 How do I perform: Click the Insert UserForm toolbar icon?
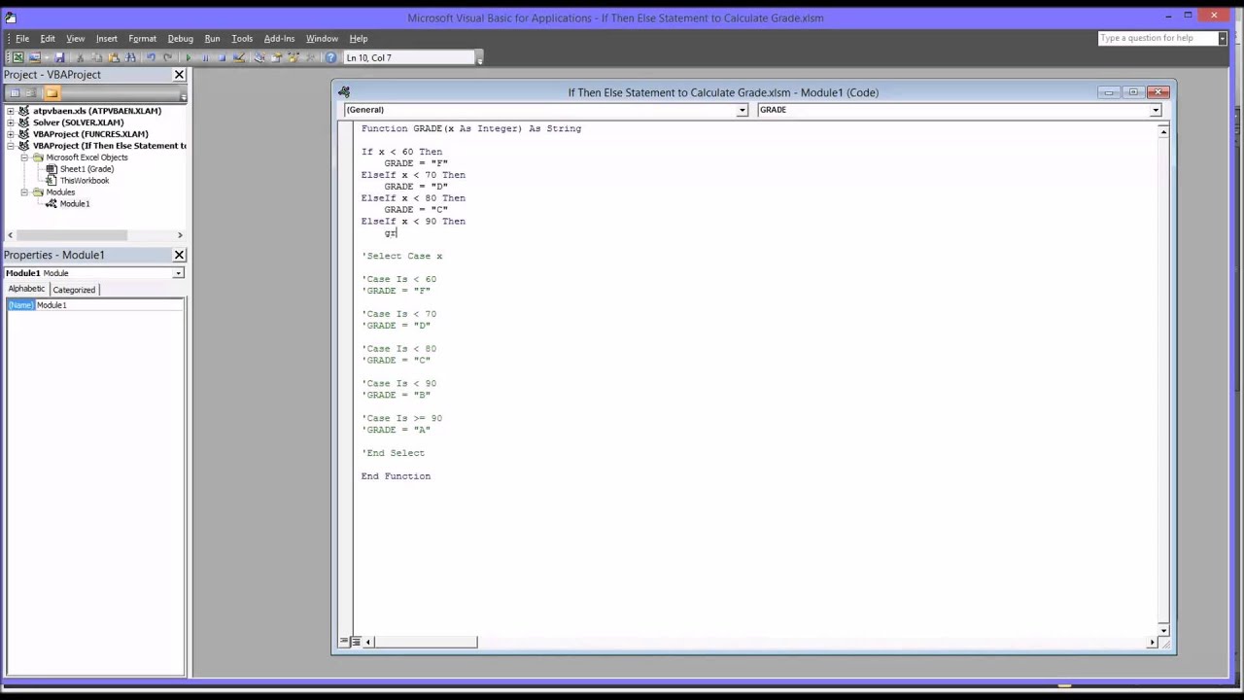[35, 57]
